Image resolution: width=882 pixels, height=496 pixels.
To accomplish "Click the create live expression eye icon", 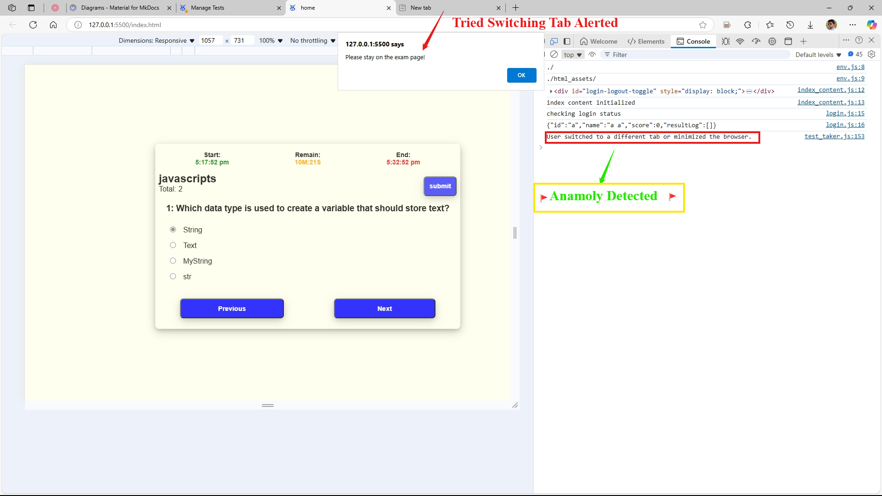I will pyautogui.click(x=592, y=54).
